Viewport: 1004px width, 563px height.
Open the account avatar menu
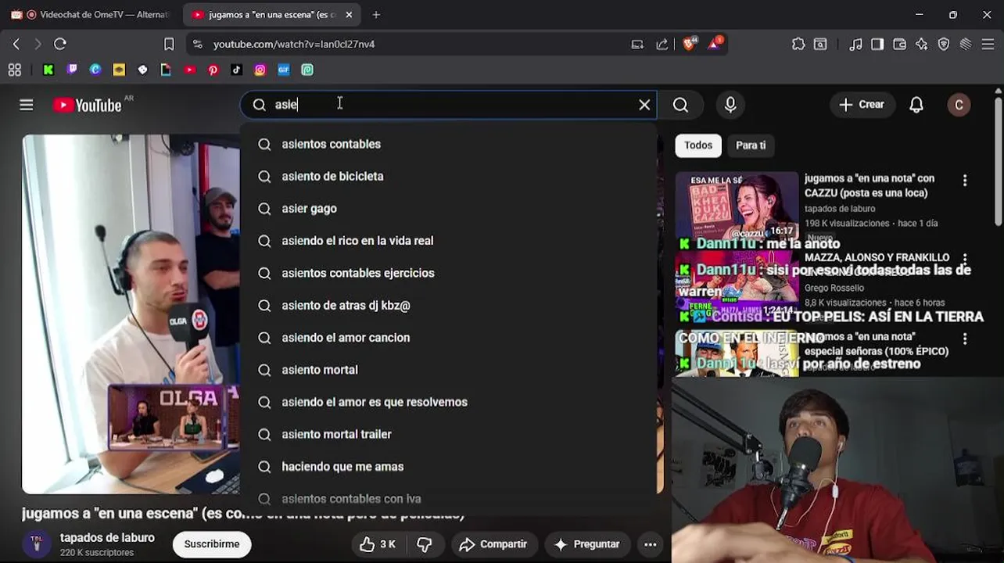tap(959, 105)
